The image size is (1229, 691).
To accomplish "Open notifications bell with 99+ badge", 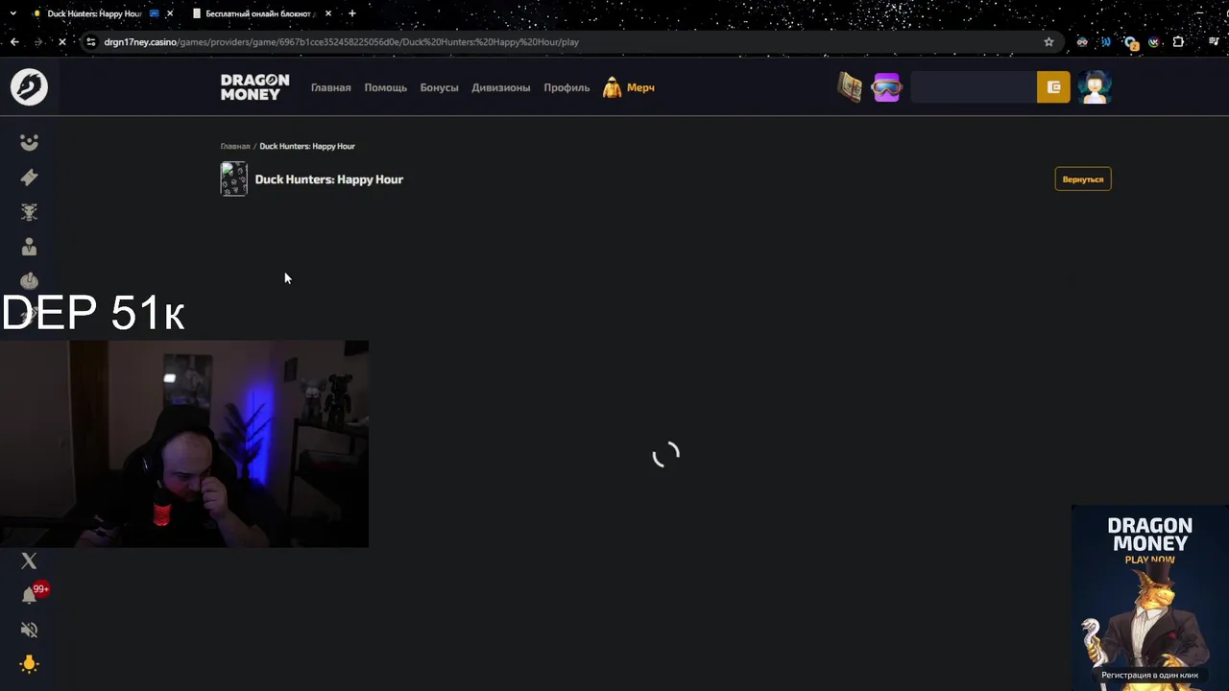I will click(31, 594).
